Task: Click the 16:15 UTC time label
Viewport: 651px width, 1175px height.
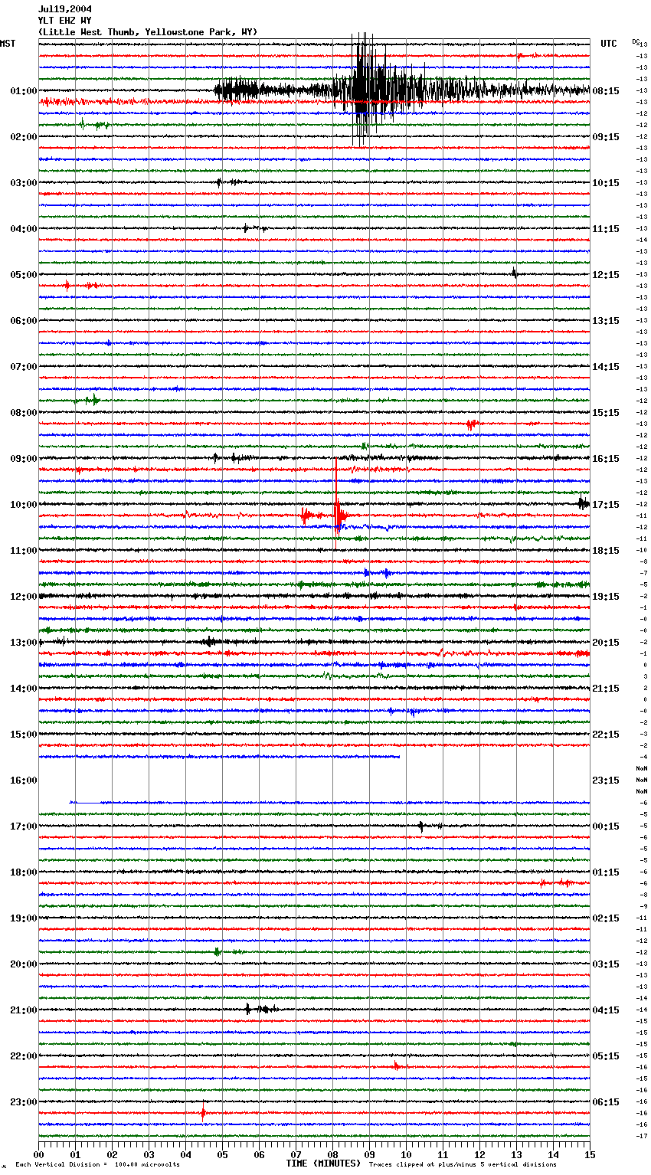Action: point(606,459)
